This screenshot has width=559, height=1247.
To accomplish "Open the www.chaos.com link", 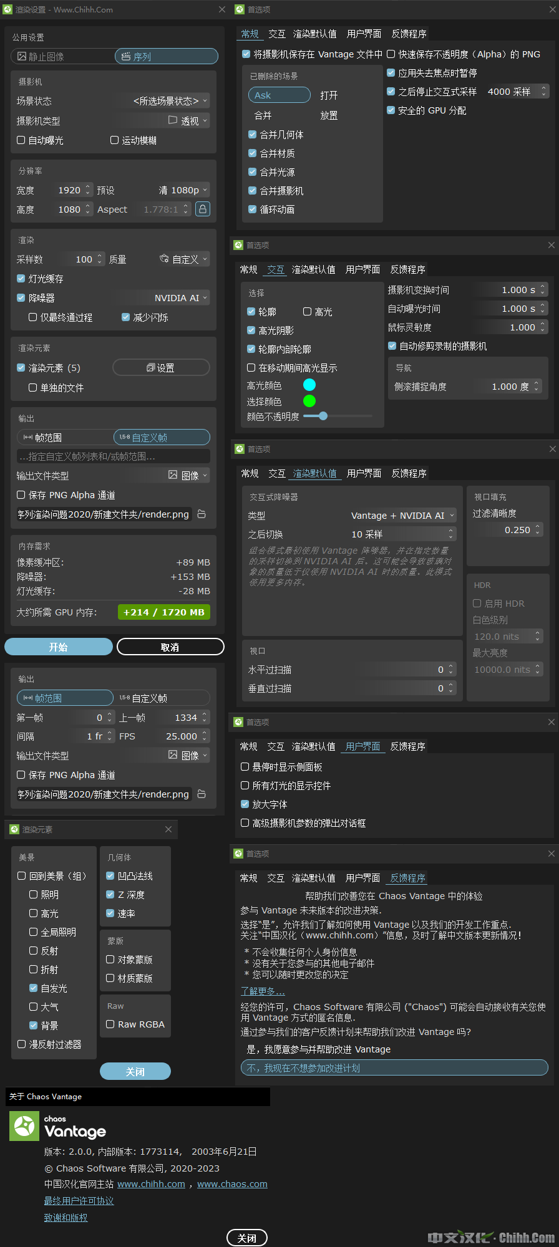I will (232, 1184).
